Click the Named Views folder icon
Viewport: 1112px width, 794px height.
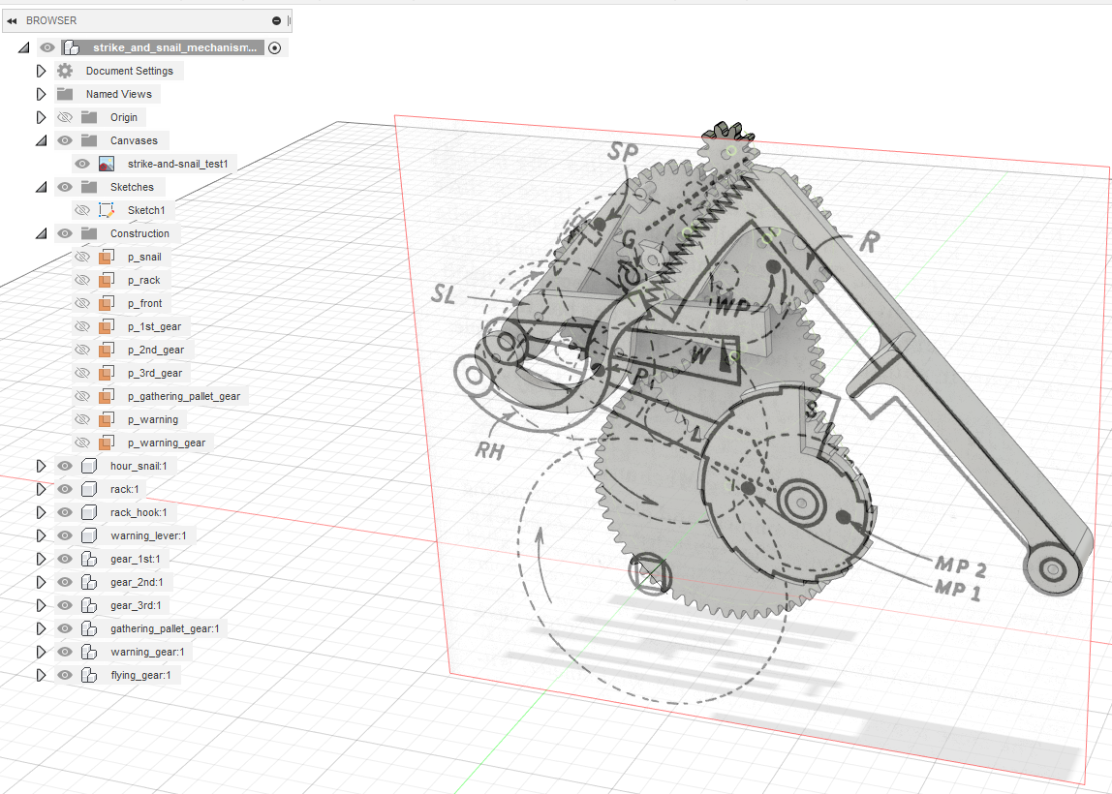(x=65, y=94)
